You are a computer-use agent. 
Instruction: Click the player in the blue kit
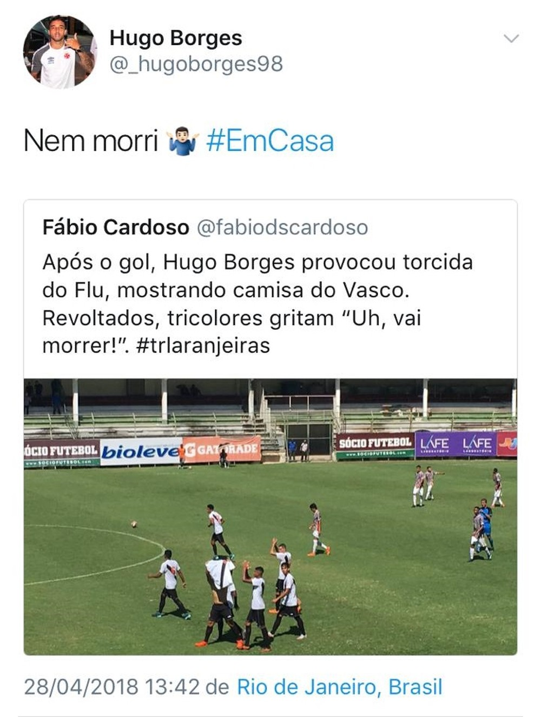(486, 520)
